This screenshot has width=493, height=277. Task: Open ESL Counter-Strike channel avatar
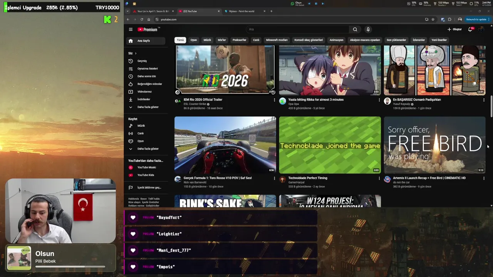coord(178,101)
